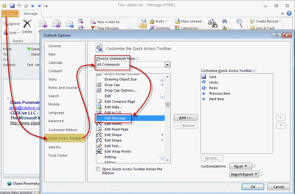Viewport: 295px width, 194px height.
Task: Select Add-Ins in options sidebar
Action: point(55,147)
